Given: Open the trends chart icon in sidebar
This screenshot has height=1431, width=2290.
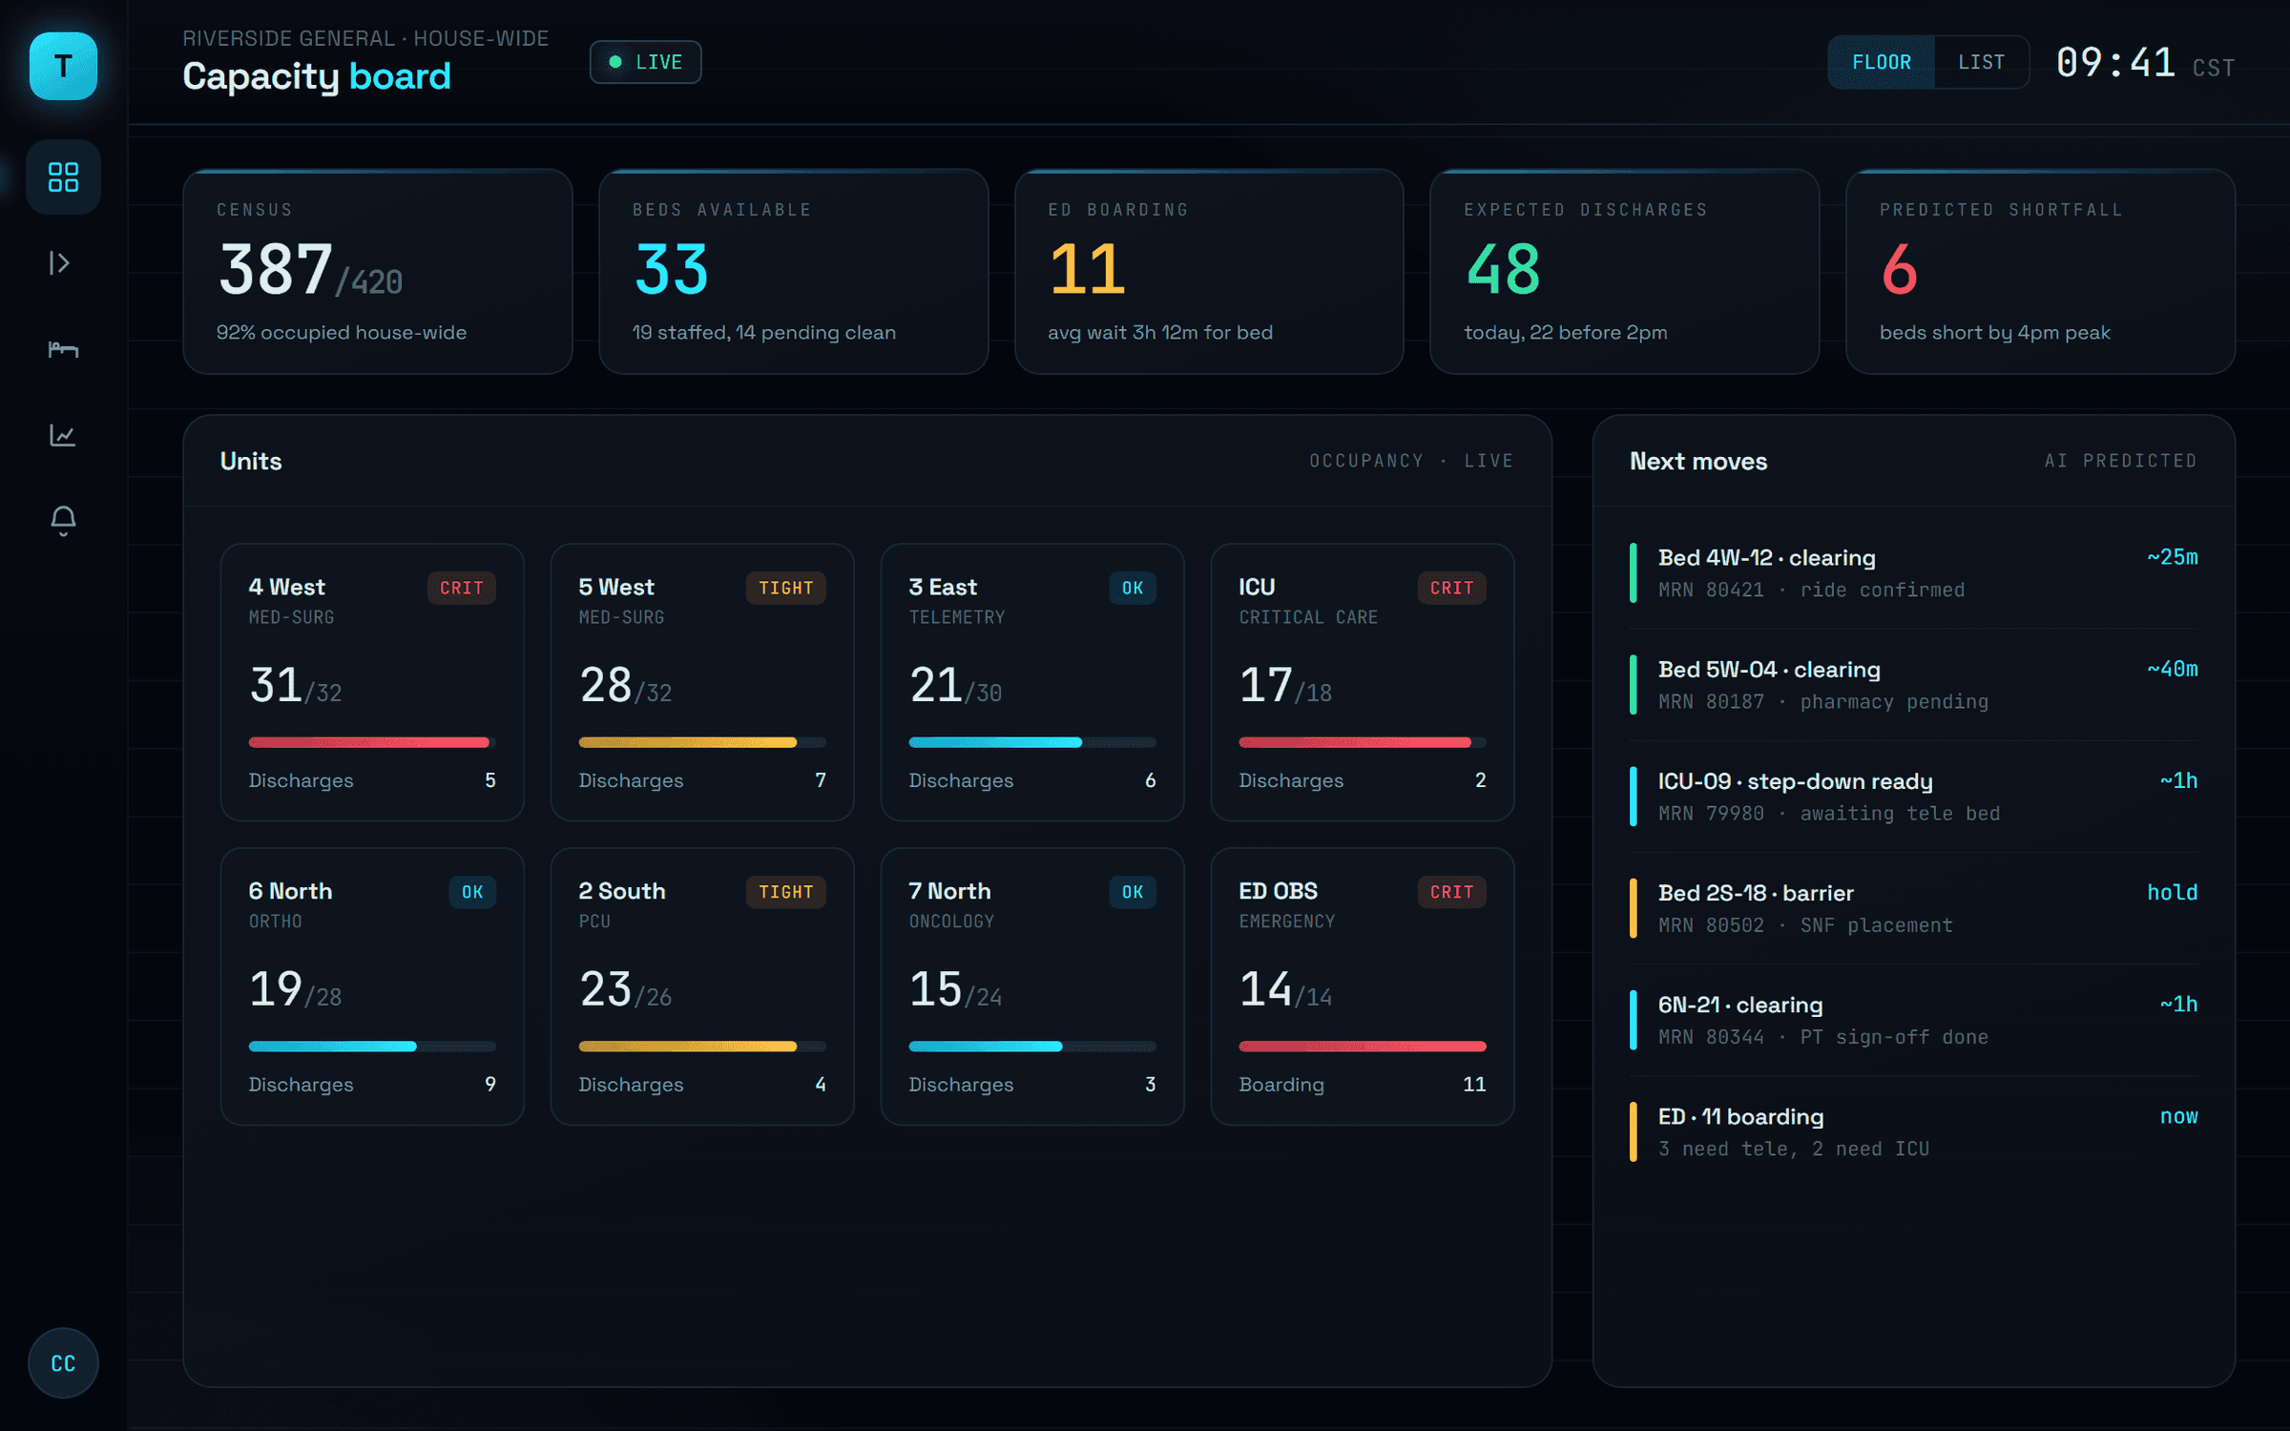Looking at the screenshot, I should pos(63,435).
